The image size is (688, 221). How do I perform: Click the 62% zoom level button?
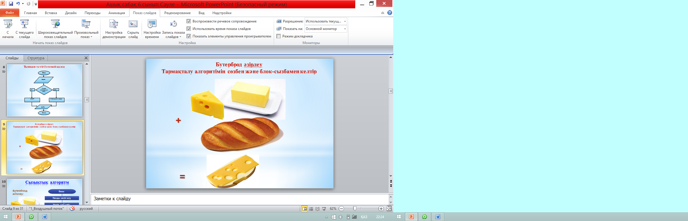[x=333, y=209]
